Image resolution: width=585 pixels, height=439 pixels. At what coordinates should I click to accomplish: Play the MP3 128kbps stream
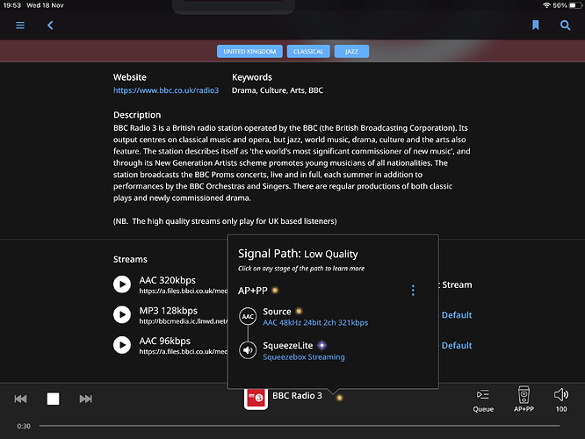pyautogui.click(x=122, y=315)
